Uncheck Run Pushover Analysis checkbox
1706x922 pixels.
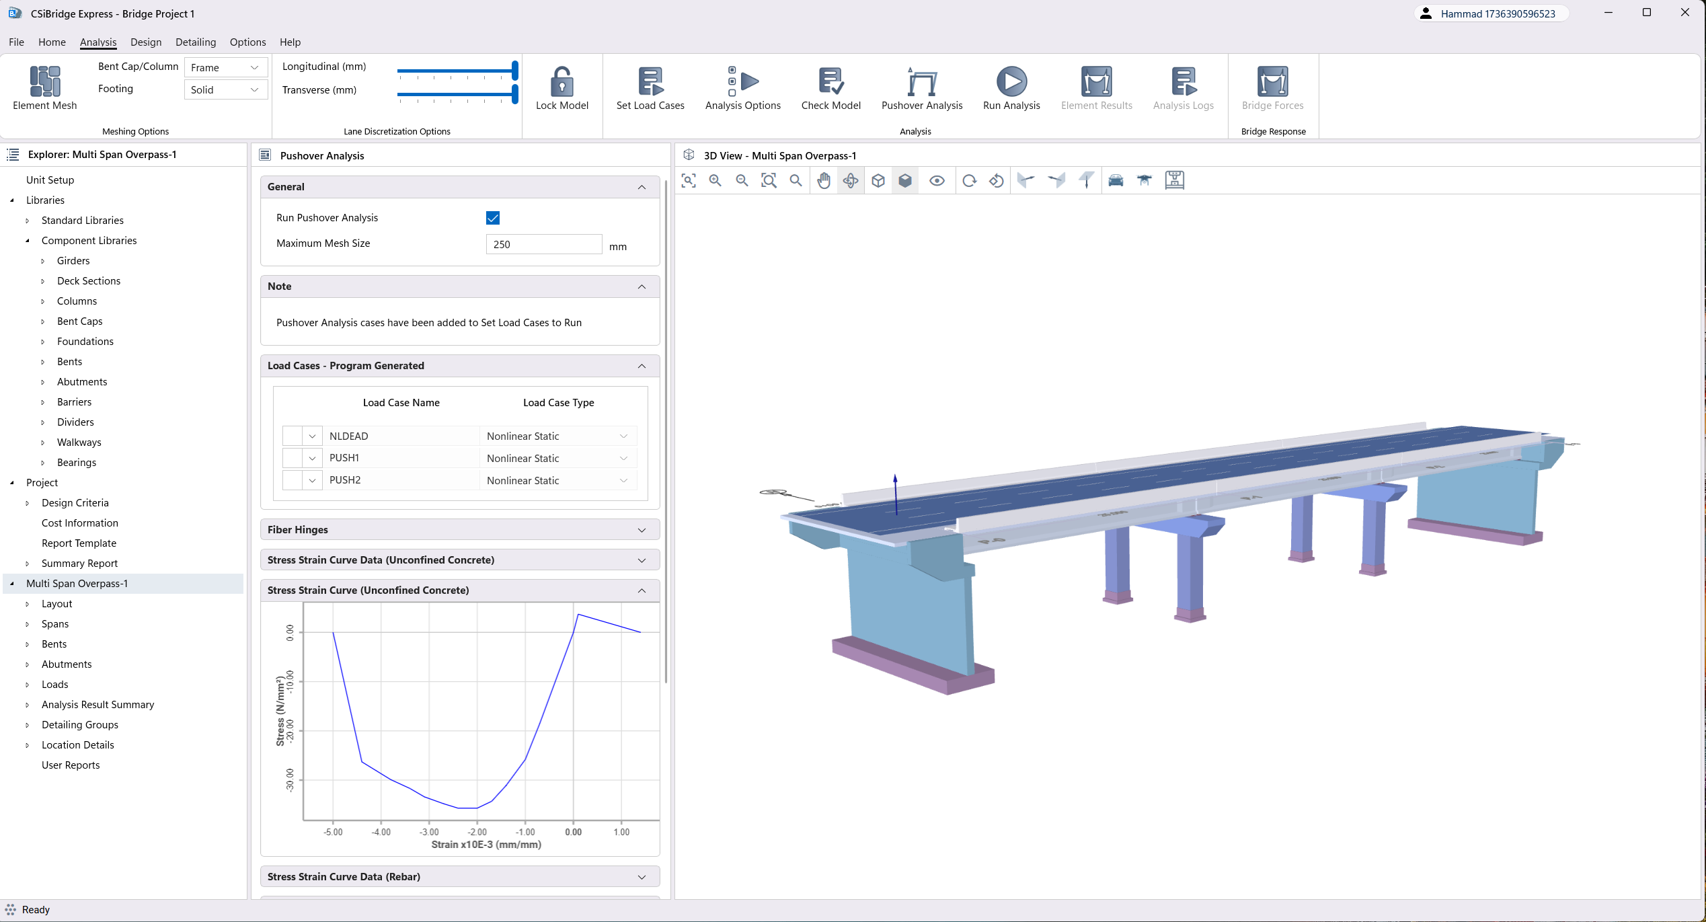coord(493,218)
